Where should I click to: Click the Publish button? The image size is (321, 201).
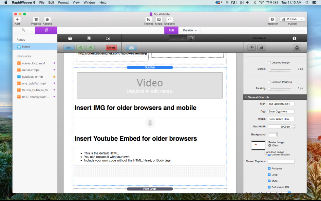[290, 19]
